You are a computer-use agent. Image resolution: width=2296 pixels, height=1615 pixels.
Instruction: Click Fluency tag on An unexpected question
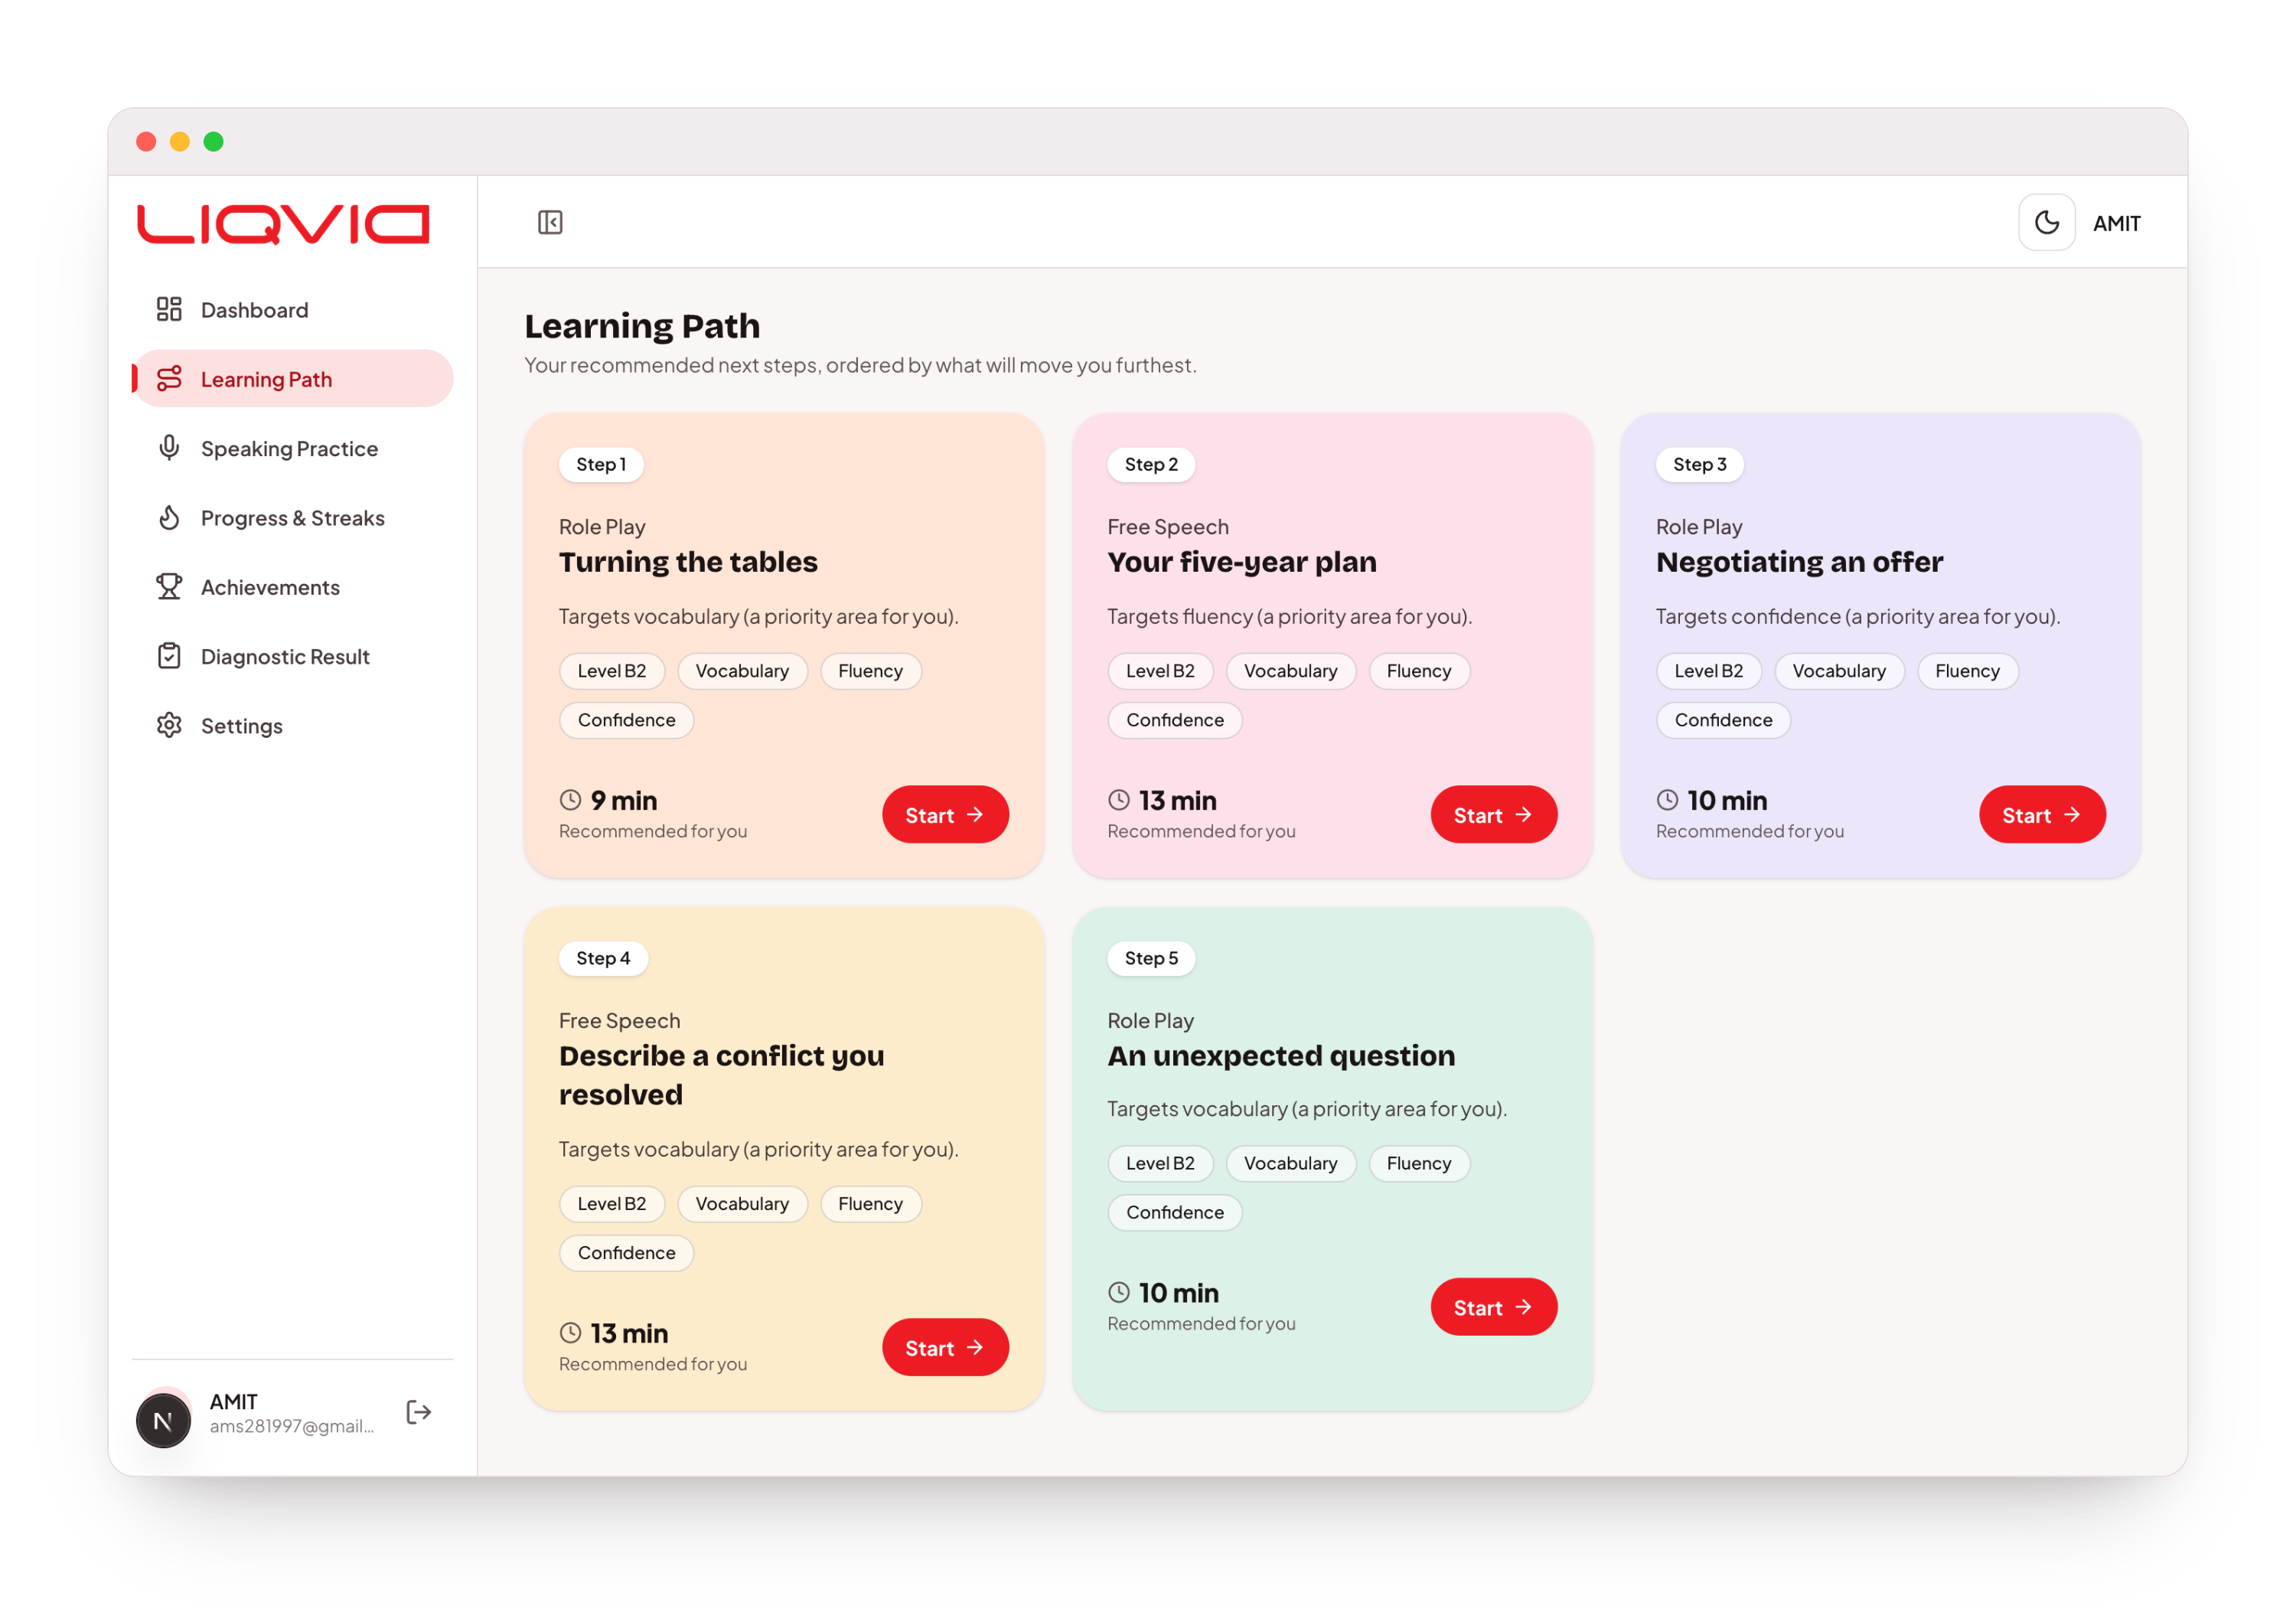(x=1418, y=1163)
